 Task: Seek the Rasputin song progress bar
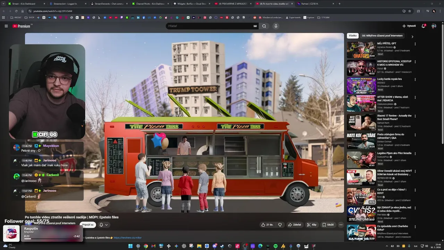[x=52, y=239]
